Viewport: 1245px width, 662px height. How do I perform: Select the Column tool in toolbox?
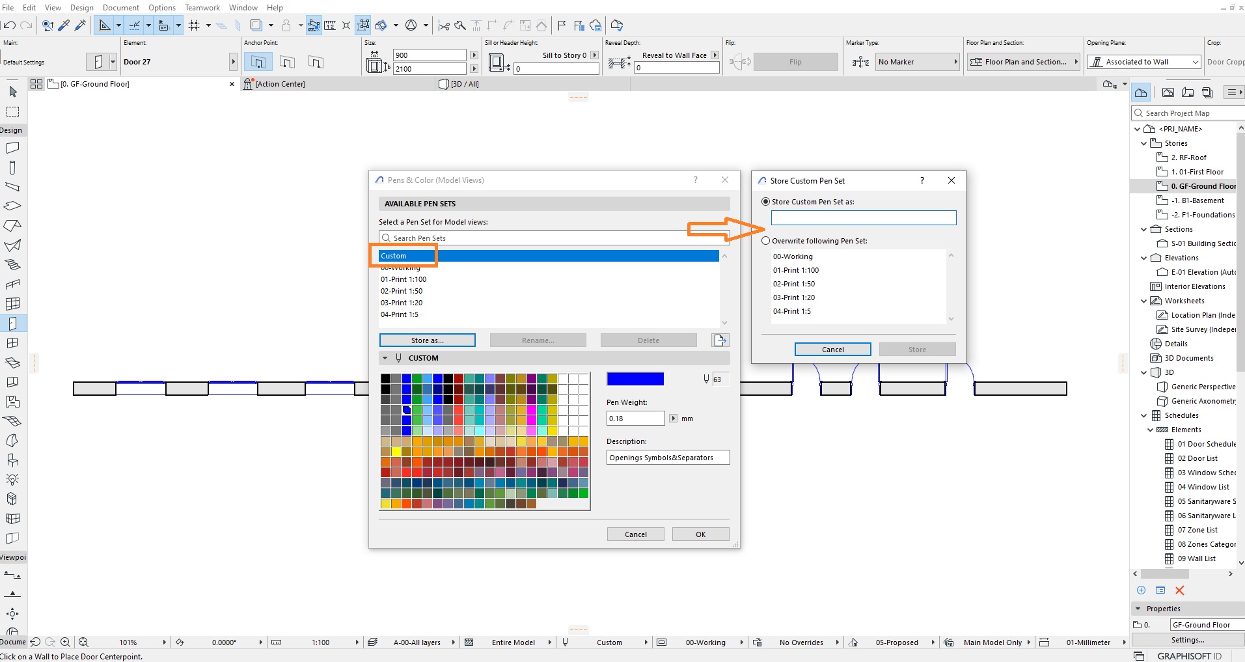[12, 167]
